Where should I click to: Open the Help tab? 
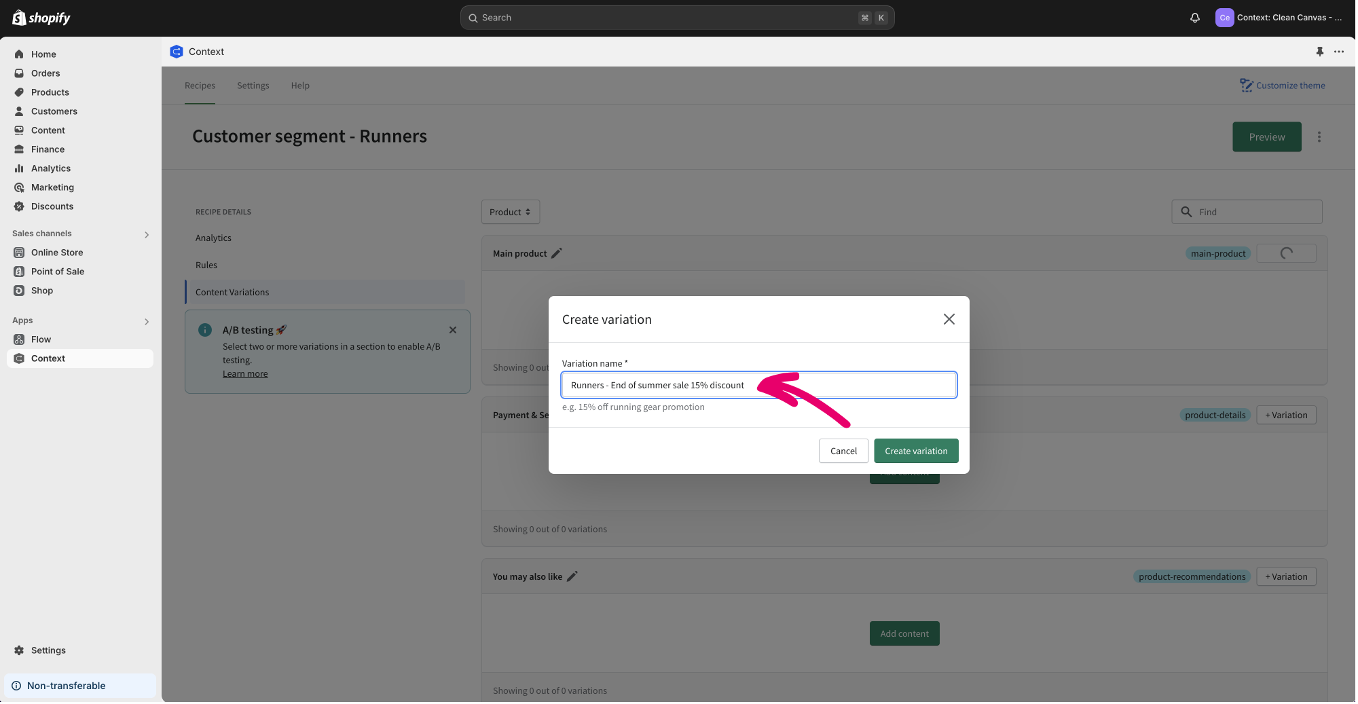300,86
